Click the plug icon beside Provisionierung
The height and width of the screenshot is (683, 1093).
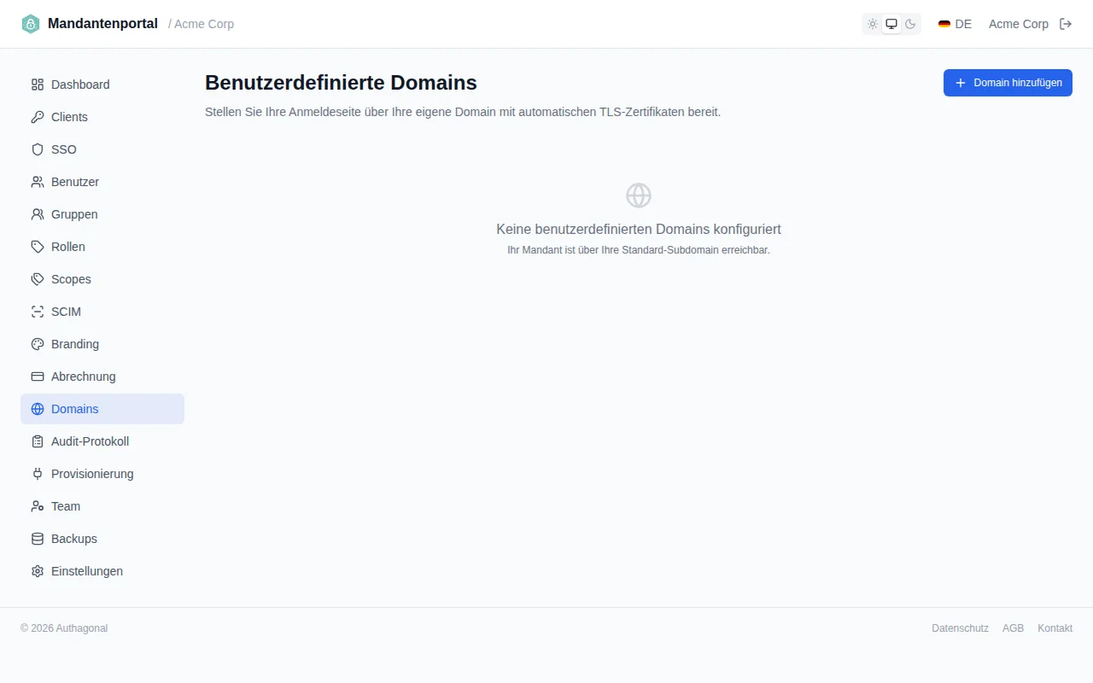(x=38, y=474)
